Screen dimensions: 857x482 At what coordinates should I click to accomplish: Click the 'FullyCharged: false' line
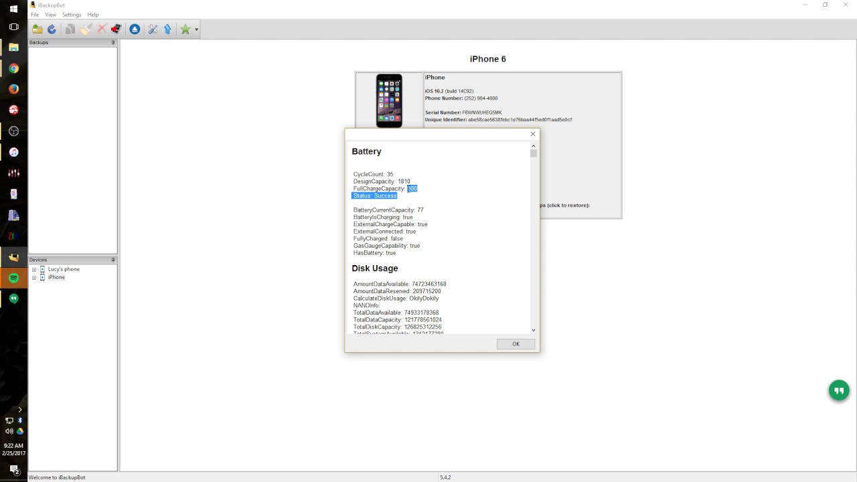pyautogui.click(x=378, y=238)
